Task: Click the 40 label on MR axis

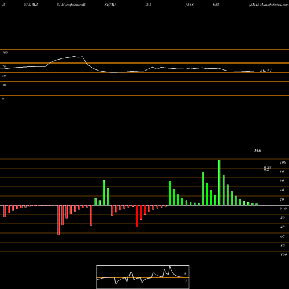Action: point(282,190)
